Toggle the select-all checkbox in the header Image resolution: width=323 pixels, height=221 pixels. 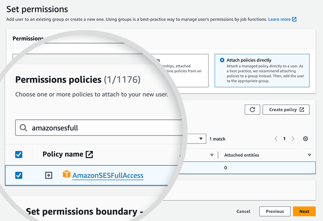[x=19, y=154]
